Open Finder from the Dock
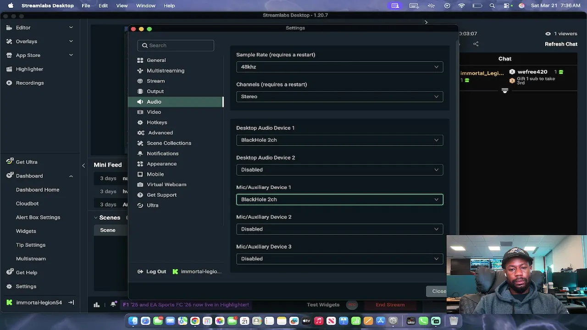Screen dimensions: 587x330 pyautogui.click(x=133, y=321)
